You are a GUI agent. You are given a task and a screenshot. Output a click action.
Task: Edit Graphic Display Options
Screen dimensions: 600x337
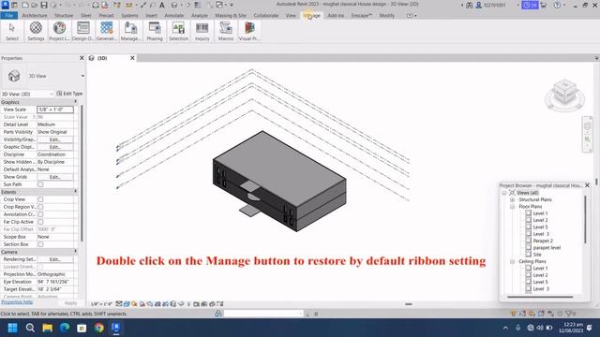pos(55,147)
